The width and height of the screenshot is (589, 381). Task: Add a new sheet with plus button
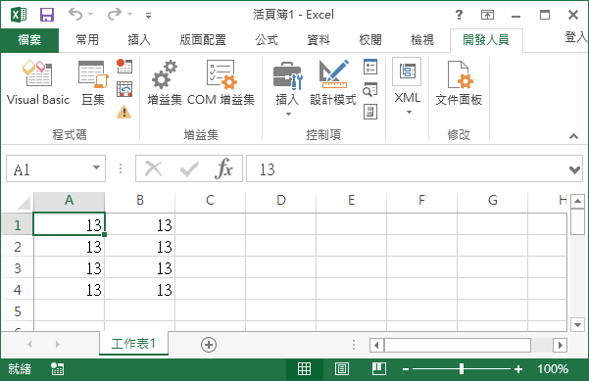click(209, 345)
